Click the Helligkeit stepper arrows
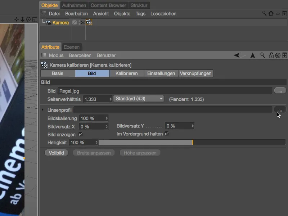 pos(96,143)
